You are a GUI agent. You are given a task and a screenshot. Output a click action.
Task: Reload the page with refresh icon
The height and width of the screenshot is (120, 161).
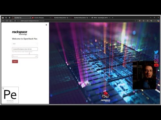click(x=7, y=21)
